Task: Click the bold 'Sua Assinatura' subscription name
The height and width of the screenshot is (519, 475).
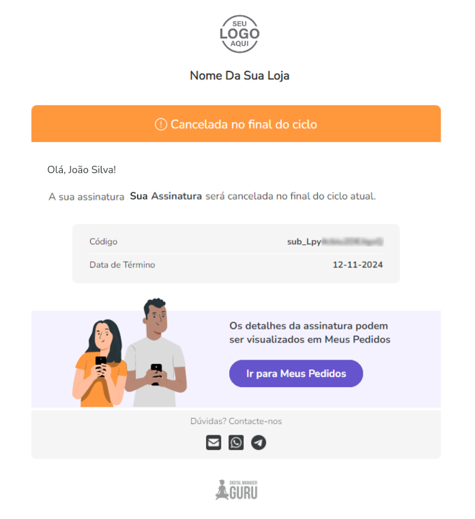Action: click(x=166, y=195)
